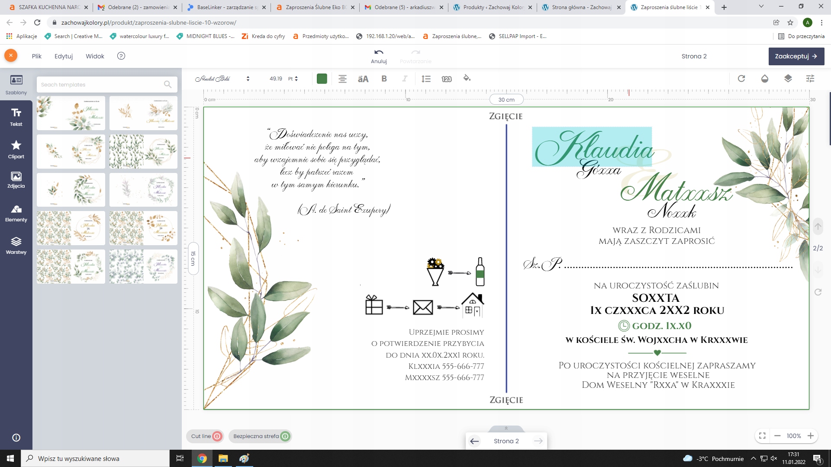Open the font family dropdown
This screenshot has height=467, width=831.
222,79
